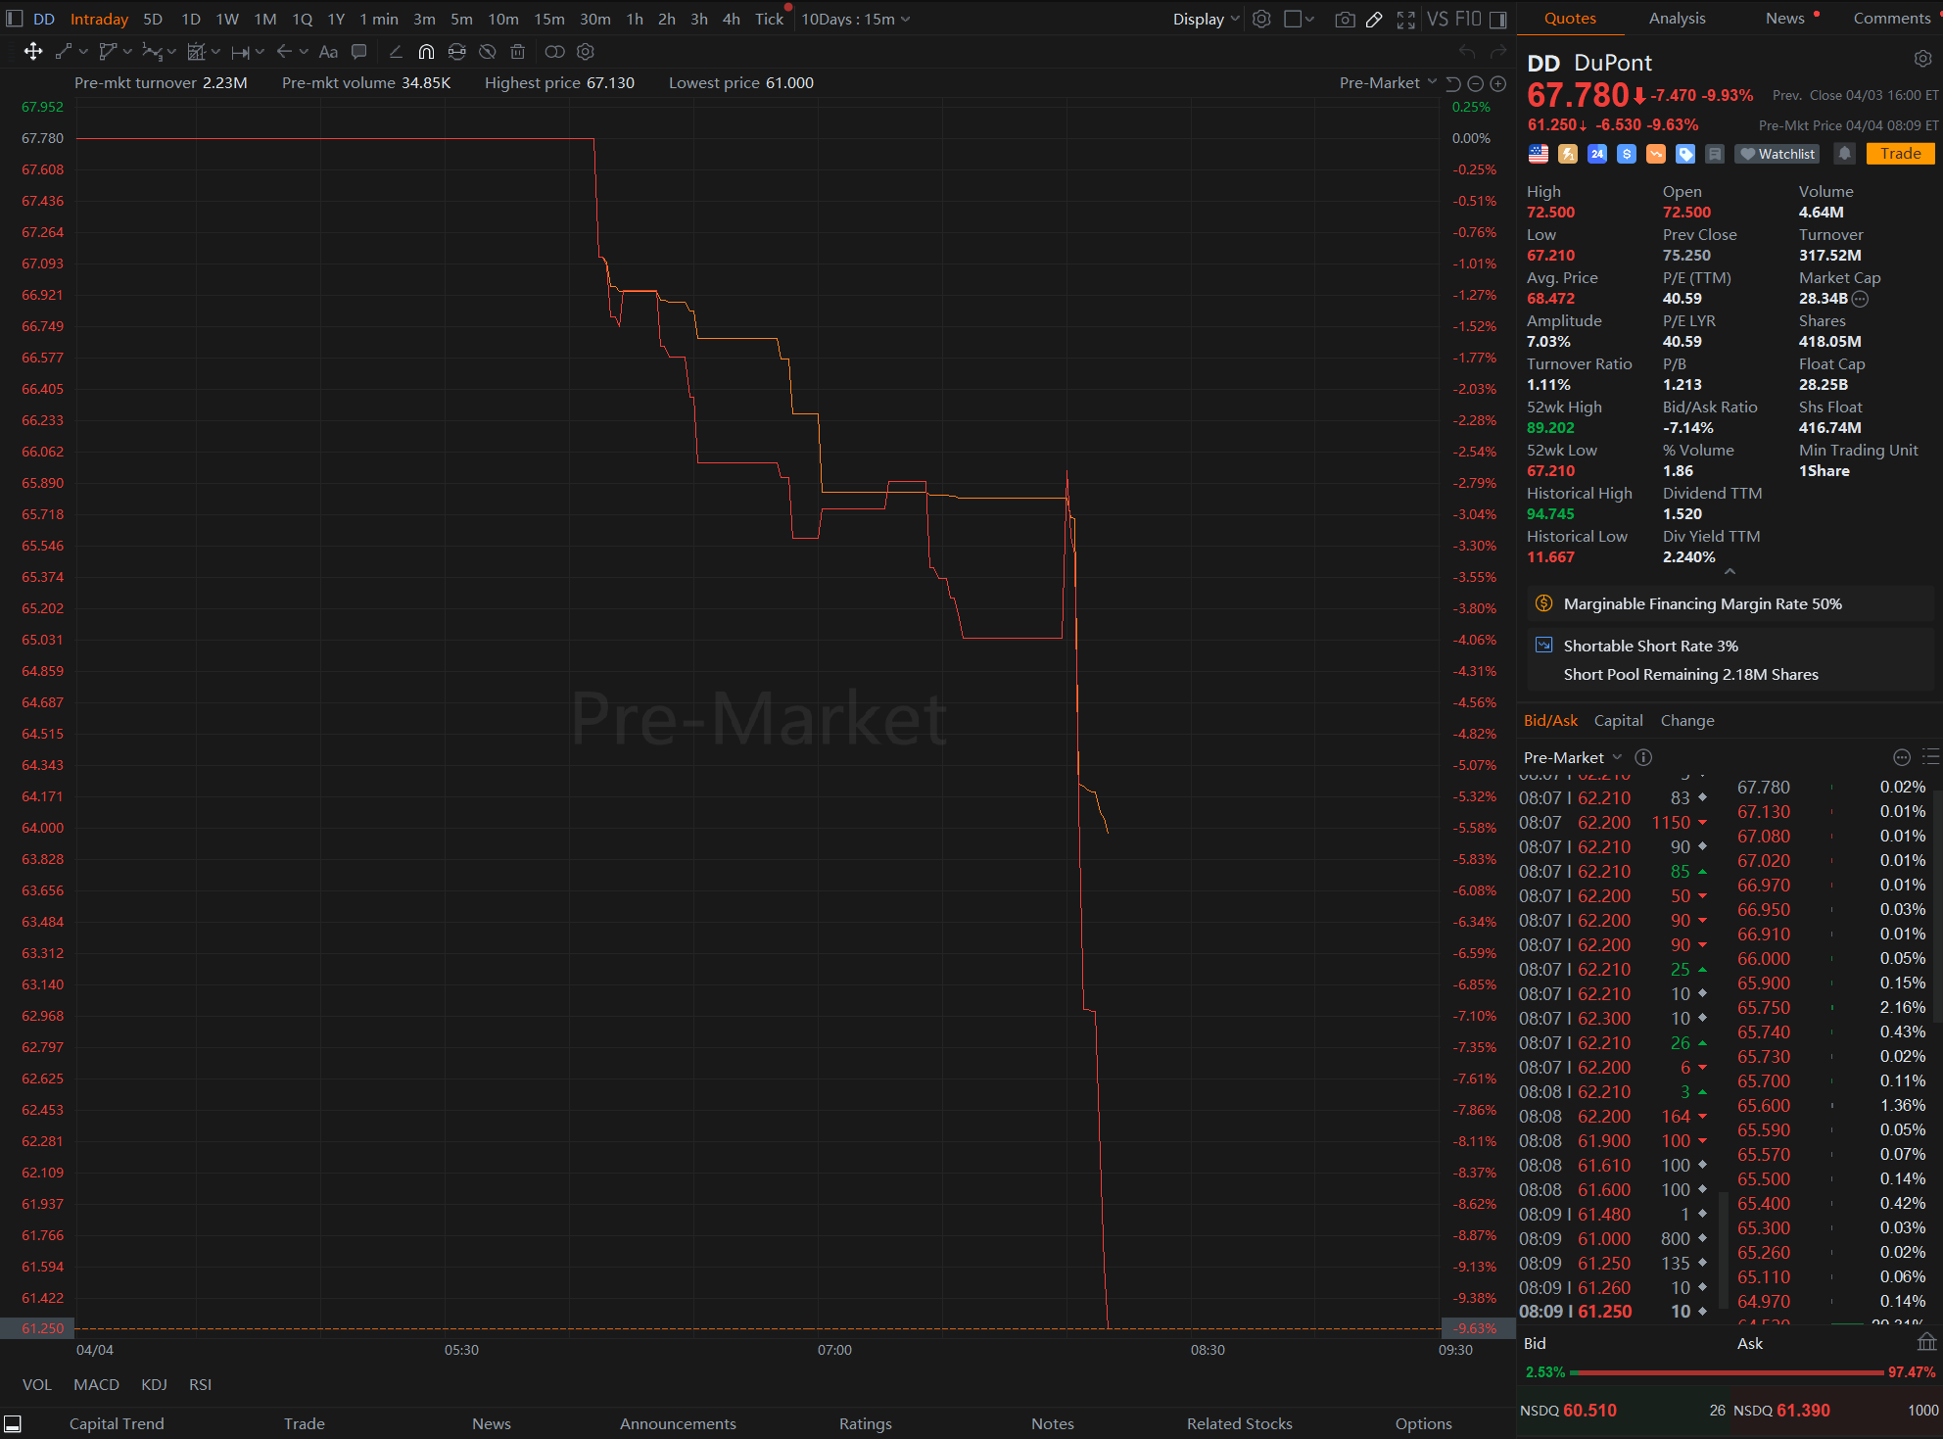Viewport: 1943px width, 1439px height.
Task: Click the orange Trade button
Action: pos(1900,154)
